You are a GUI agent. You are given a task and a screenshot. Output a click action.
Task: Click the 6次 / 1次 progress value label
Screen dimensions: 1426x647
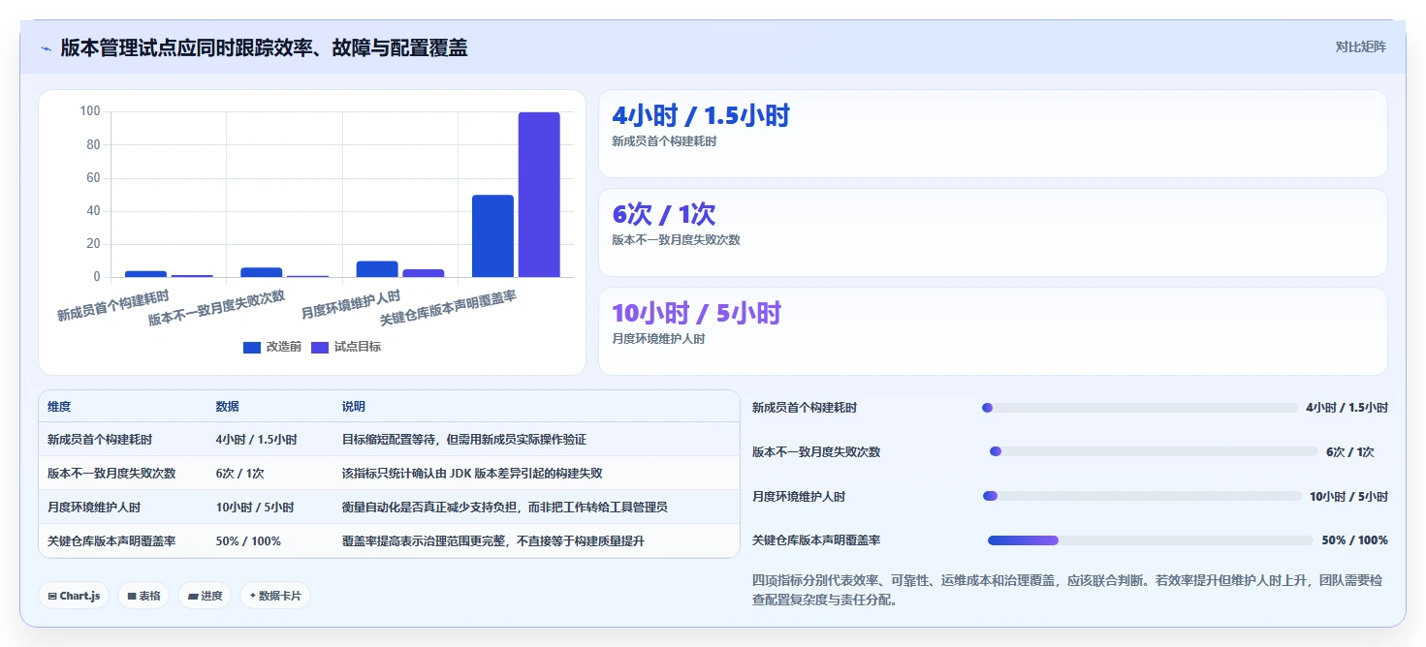point(1350,452)
